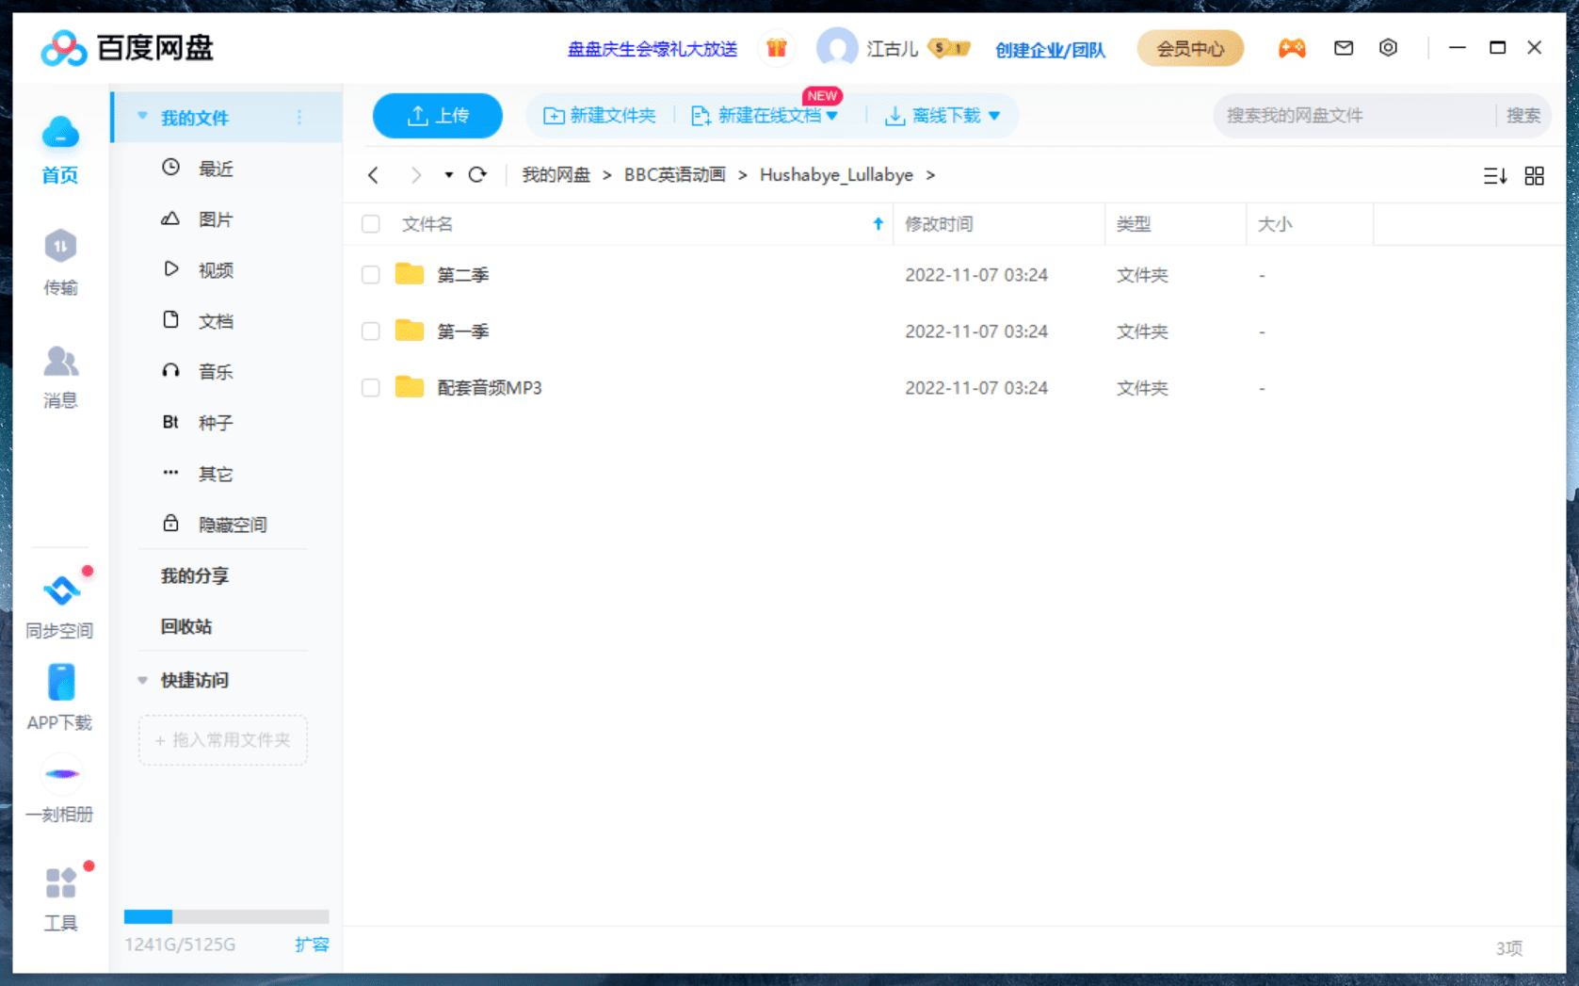Viewport: 1579px width, 986px height.
Task: Sort by the 大小 column header
Action: point(1310,224)
